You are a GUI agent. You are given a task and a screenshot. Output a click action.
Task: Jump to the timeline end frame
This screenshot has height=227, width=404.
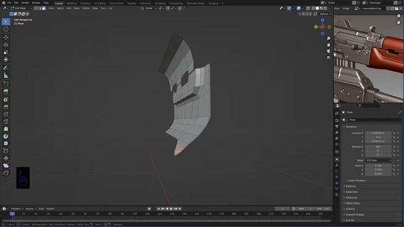(180, 209)
